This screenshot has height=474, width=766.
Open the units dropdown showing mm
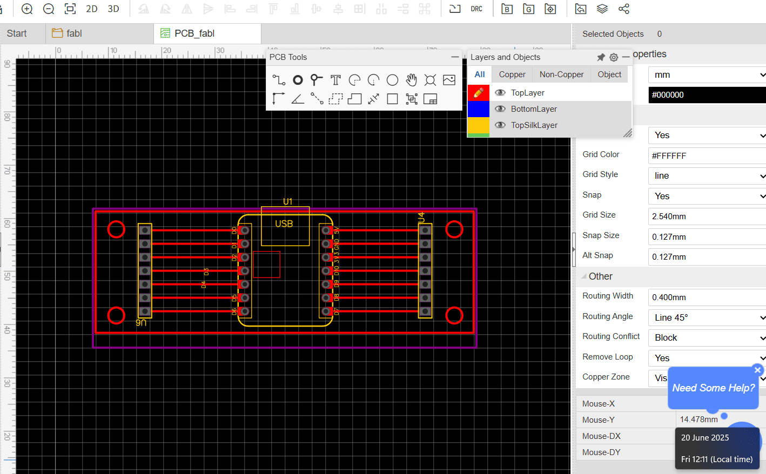[707, 75]
